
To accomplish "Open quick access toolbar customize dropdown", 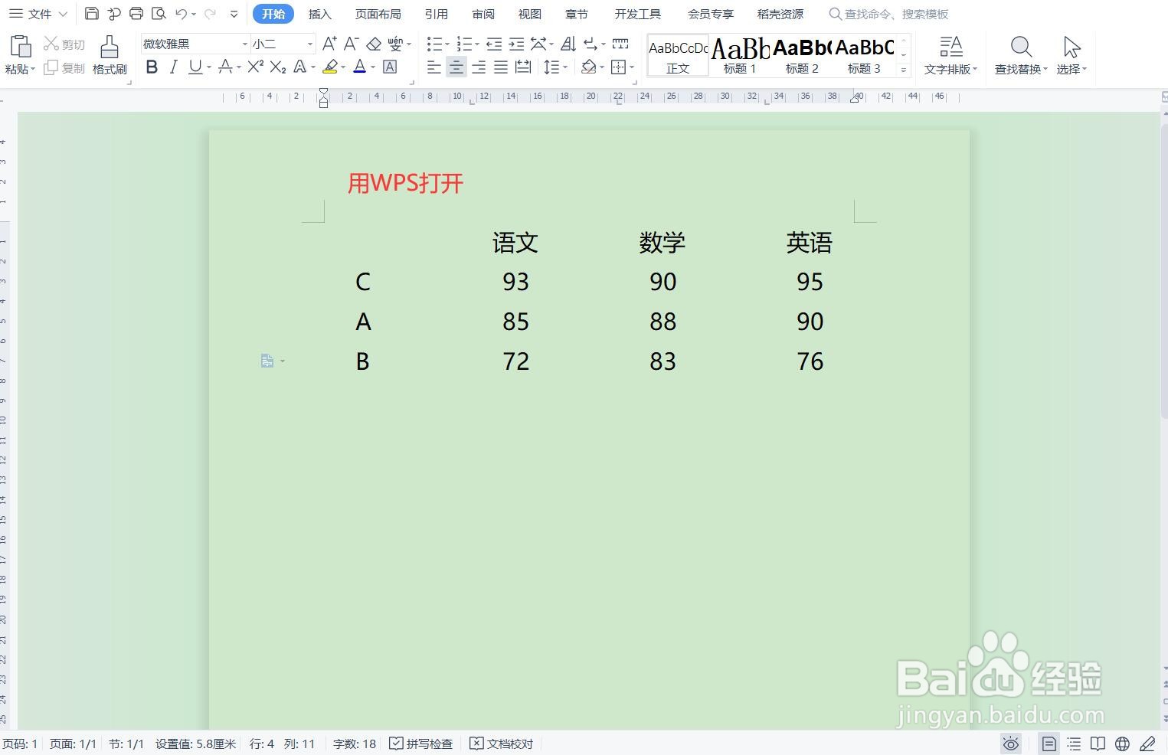I will [234, 14].
